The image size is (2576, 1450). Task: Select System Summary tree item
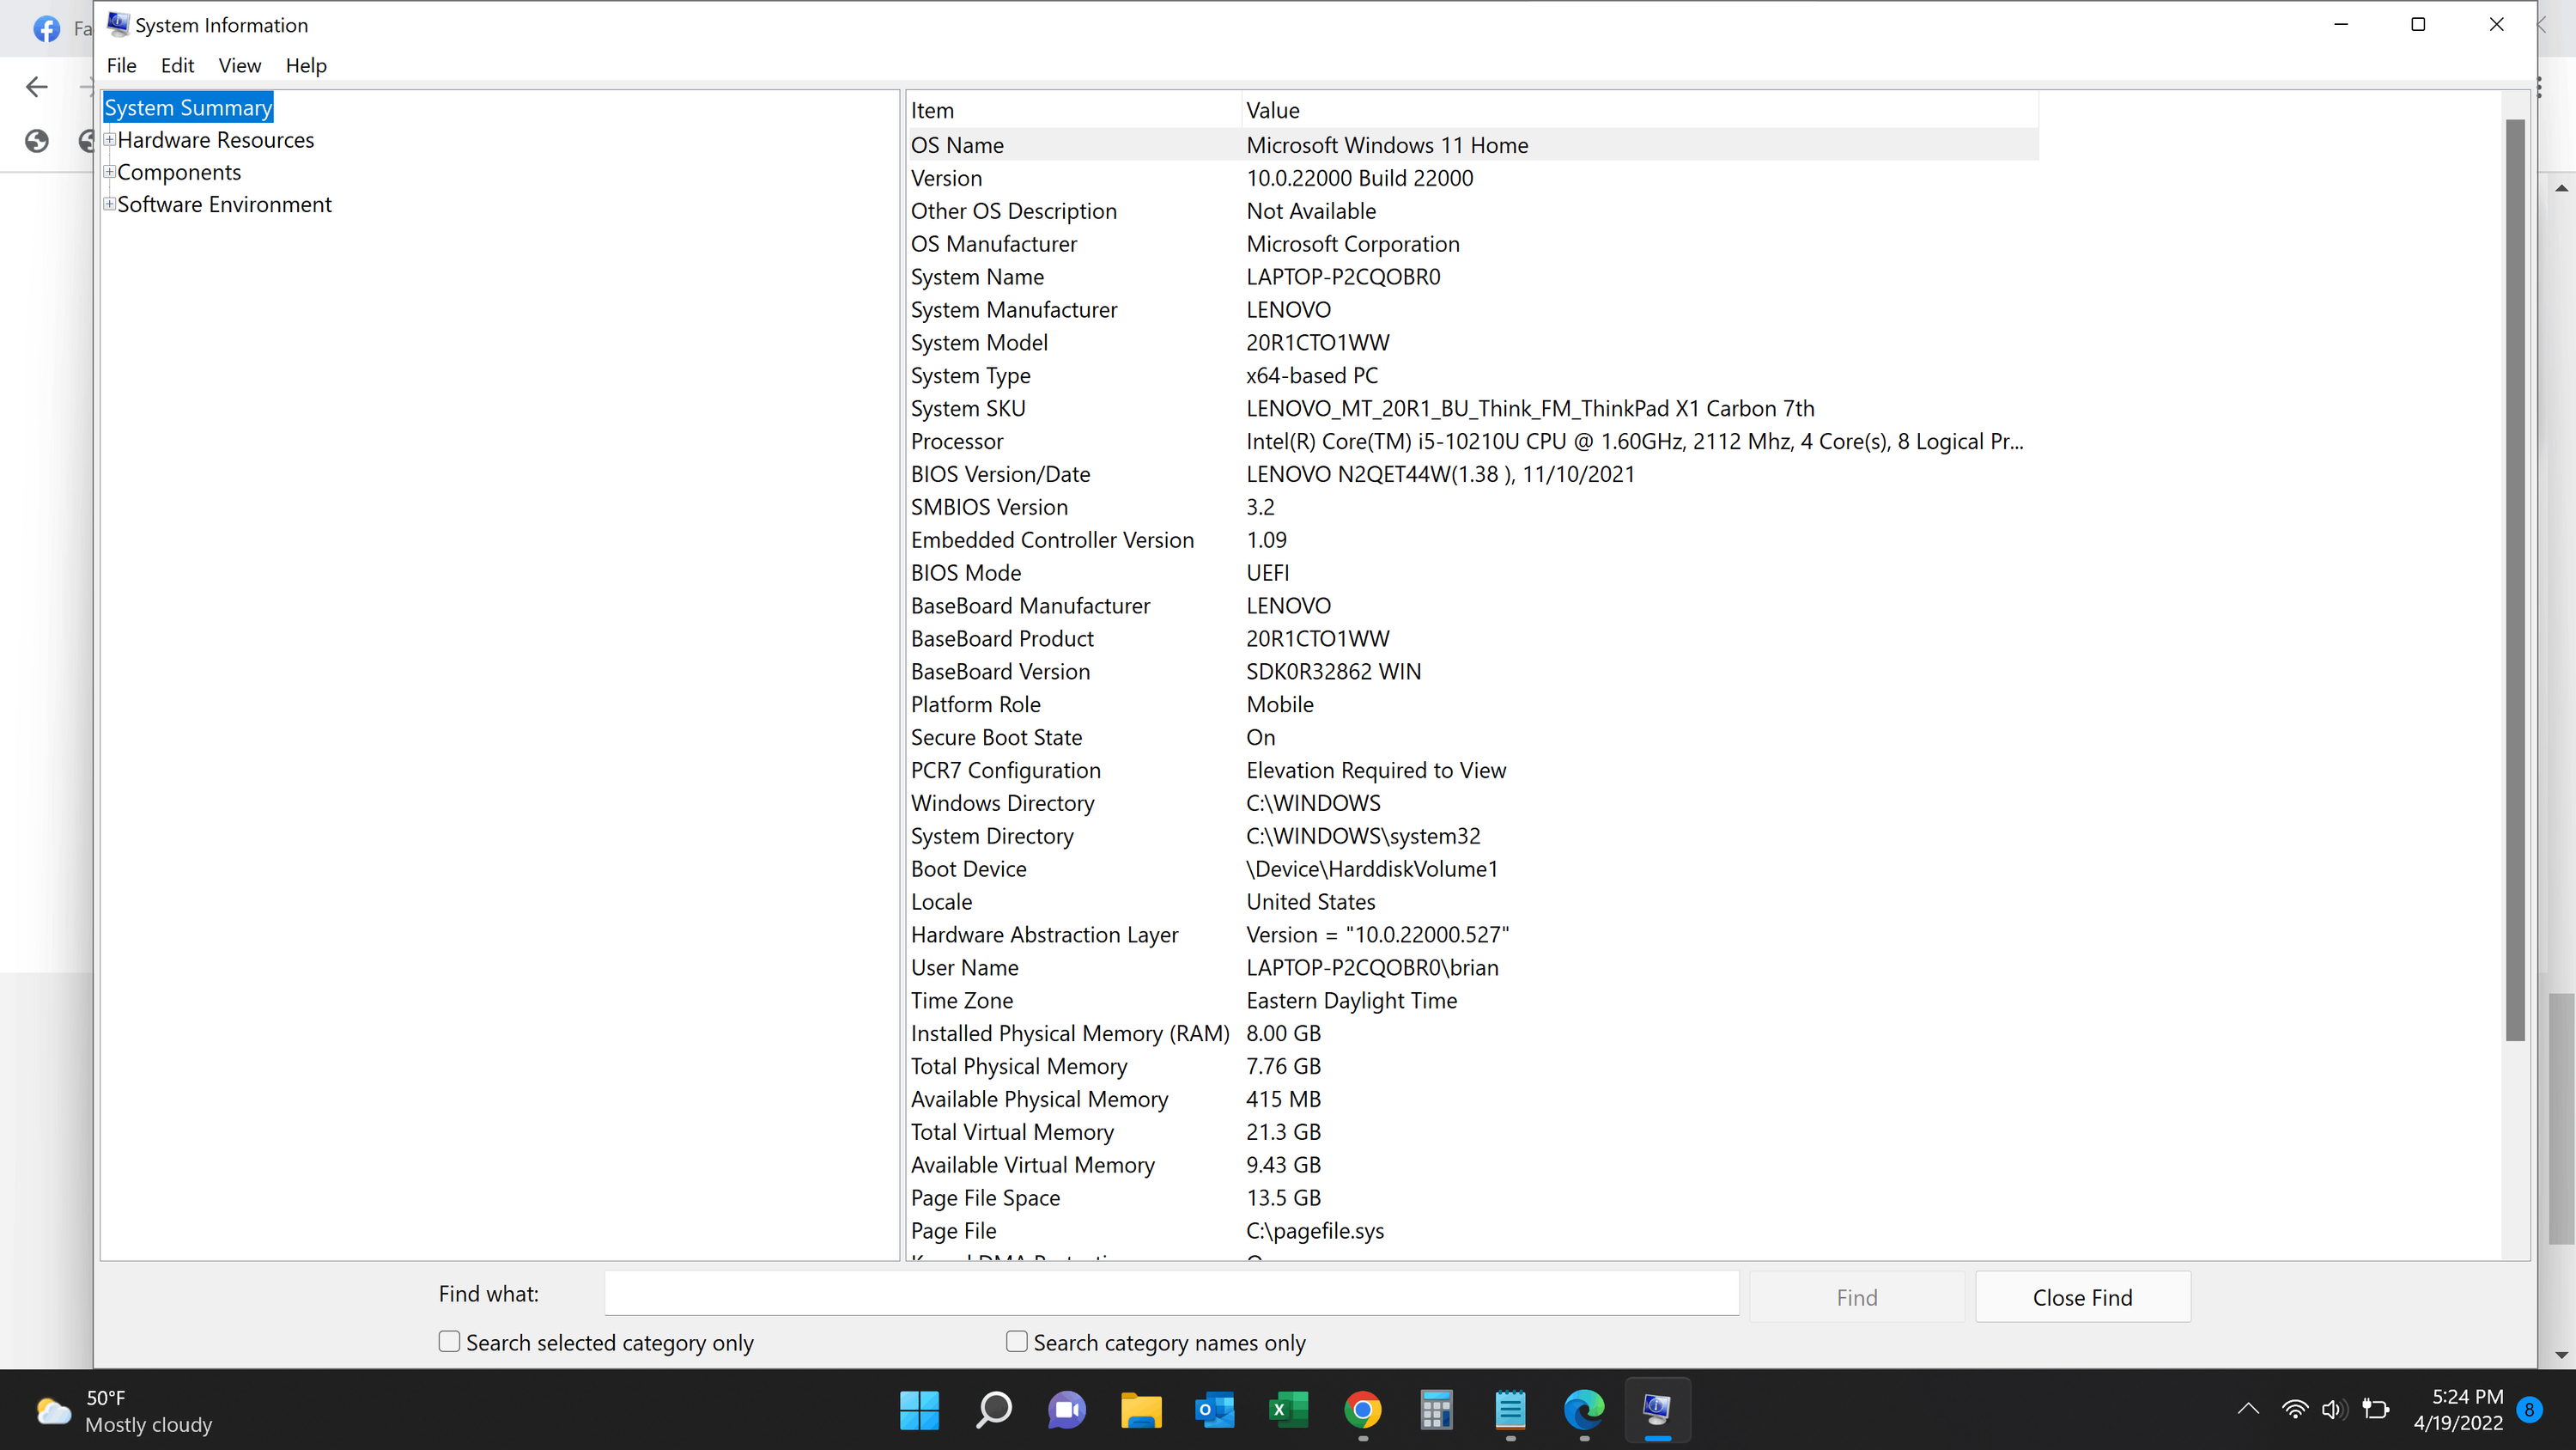[x=188, y=107]
